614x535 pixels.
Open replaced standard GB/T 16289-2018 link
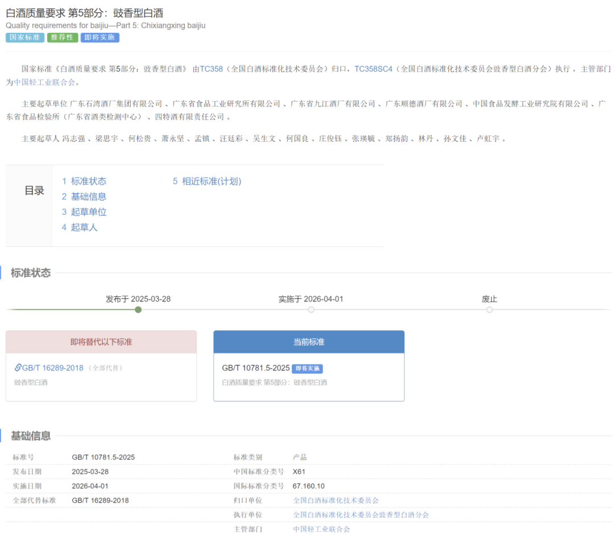pos(52,368)
